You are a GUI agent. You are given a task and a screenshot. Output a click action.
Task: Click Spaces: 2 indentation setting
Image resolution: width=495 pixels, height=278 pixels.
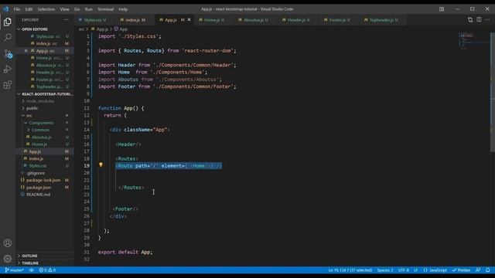pyautogui.click(x=385, y=270)
